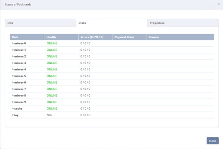The image size is (223, 149).
Task: Expand the mirror-0 disk row
Action: (x=13, y=43)
